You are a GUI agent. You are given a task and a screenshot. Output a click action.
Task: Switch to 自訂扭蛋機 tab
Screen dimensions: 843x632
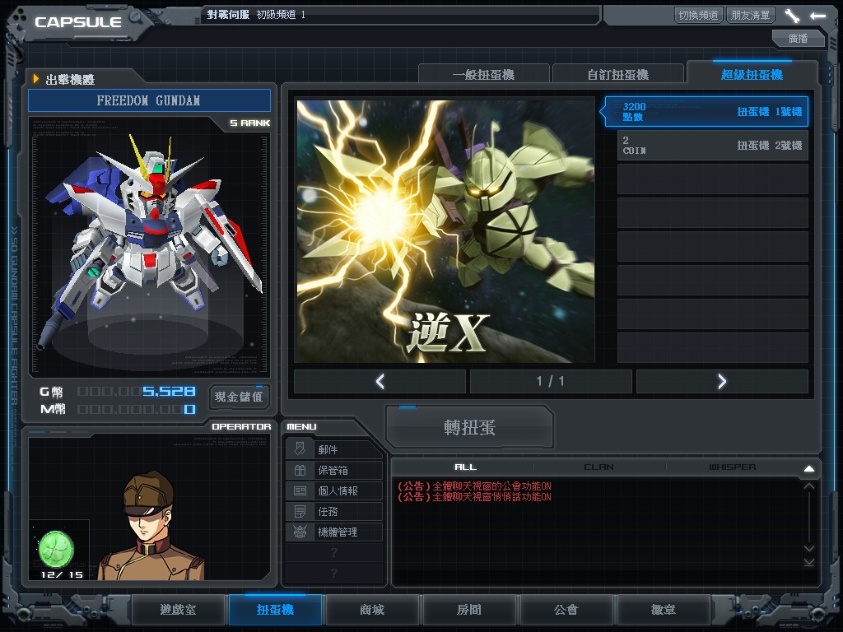(x=618, y=74)
